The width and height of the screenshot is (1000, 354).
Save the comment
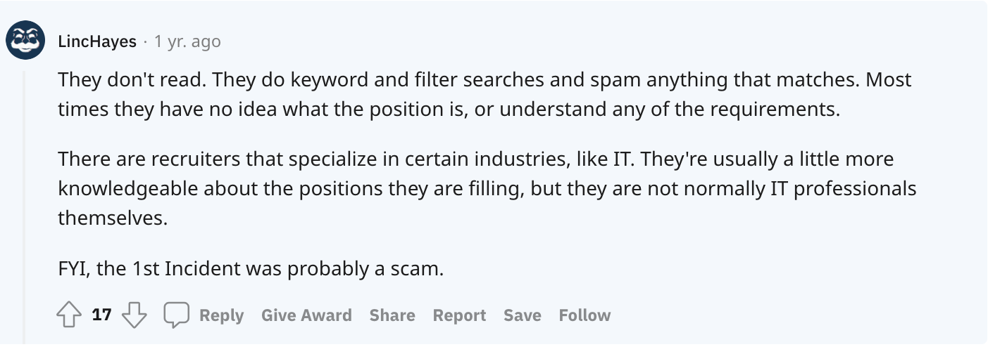523,315
